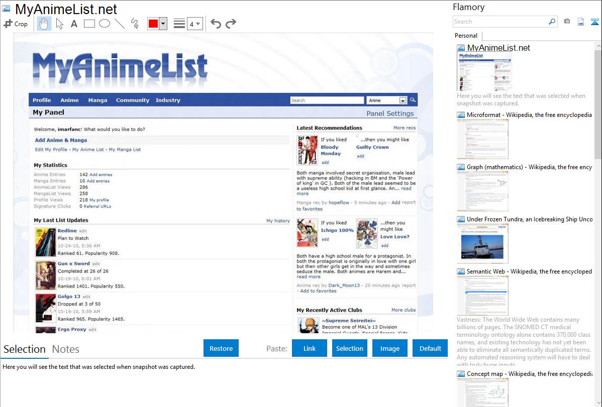Open the Community menu on MyAnimeList
The image size is (602, 407).
coord(133,100)
